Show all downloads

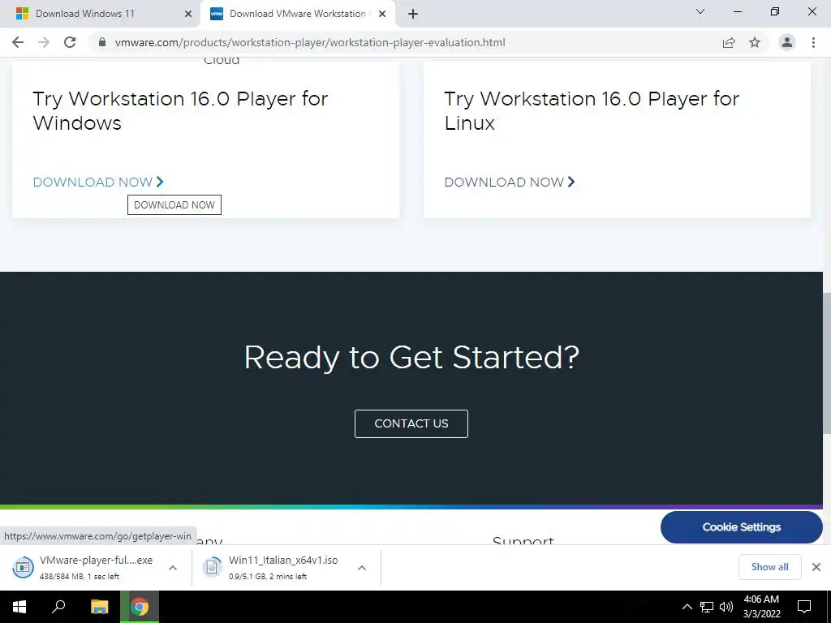click(769, 567)
